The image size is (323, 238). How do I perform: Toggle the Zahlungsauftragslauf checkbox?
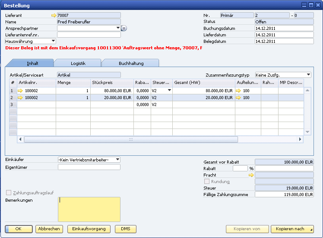[x=9, y=193]
